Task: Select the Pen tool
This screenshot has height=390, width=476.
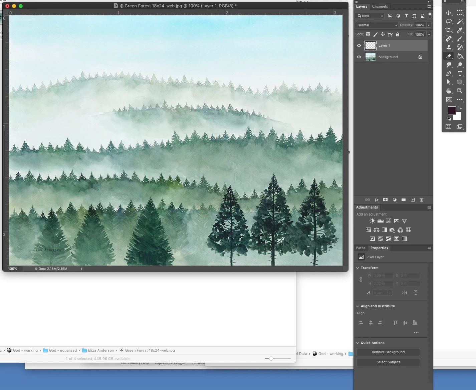Action: tap(449, 73)
